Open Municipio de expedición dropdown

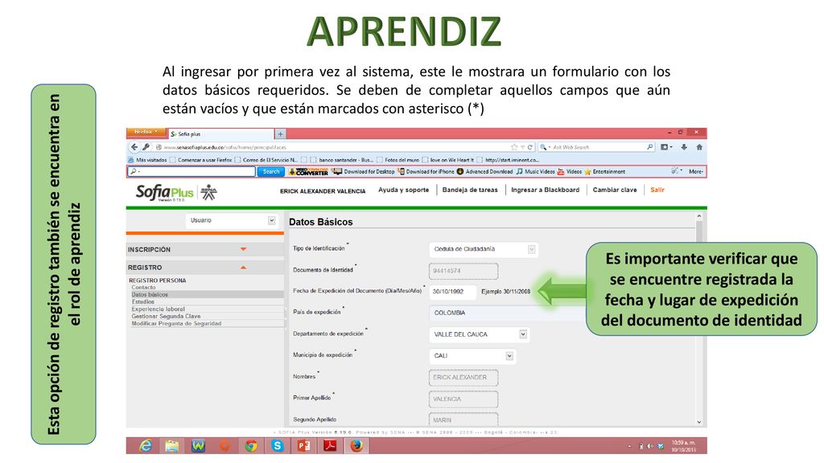point(472,356)
